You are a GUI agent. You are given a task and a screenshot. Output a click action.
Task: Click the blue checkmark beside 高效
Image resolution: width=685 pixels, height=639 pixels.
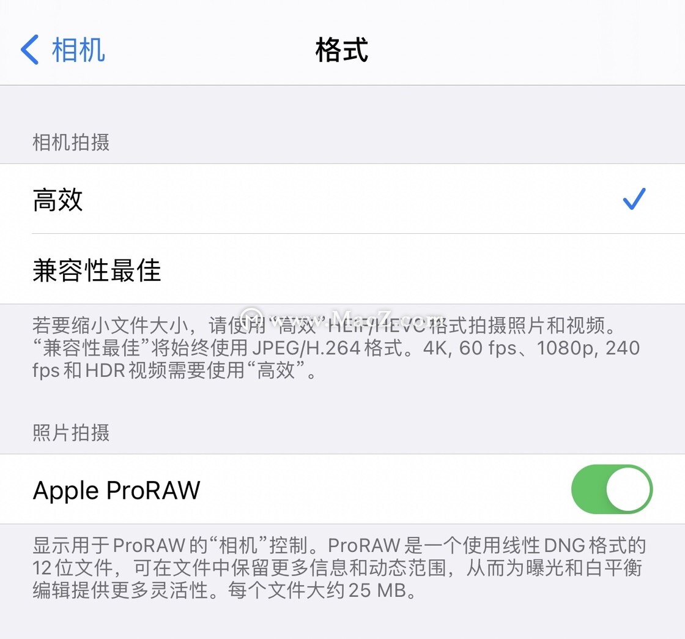tap(634, 199)
